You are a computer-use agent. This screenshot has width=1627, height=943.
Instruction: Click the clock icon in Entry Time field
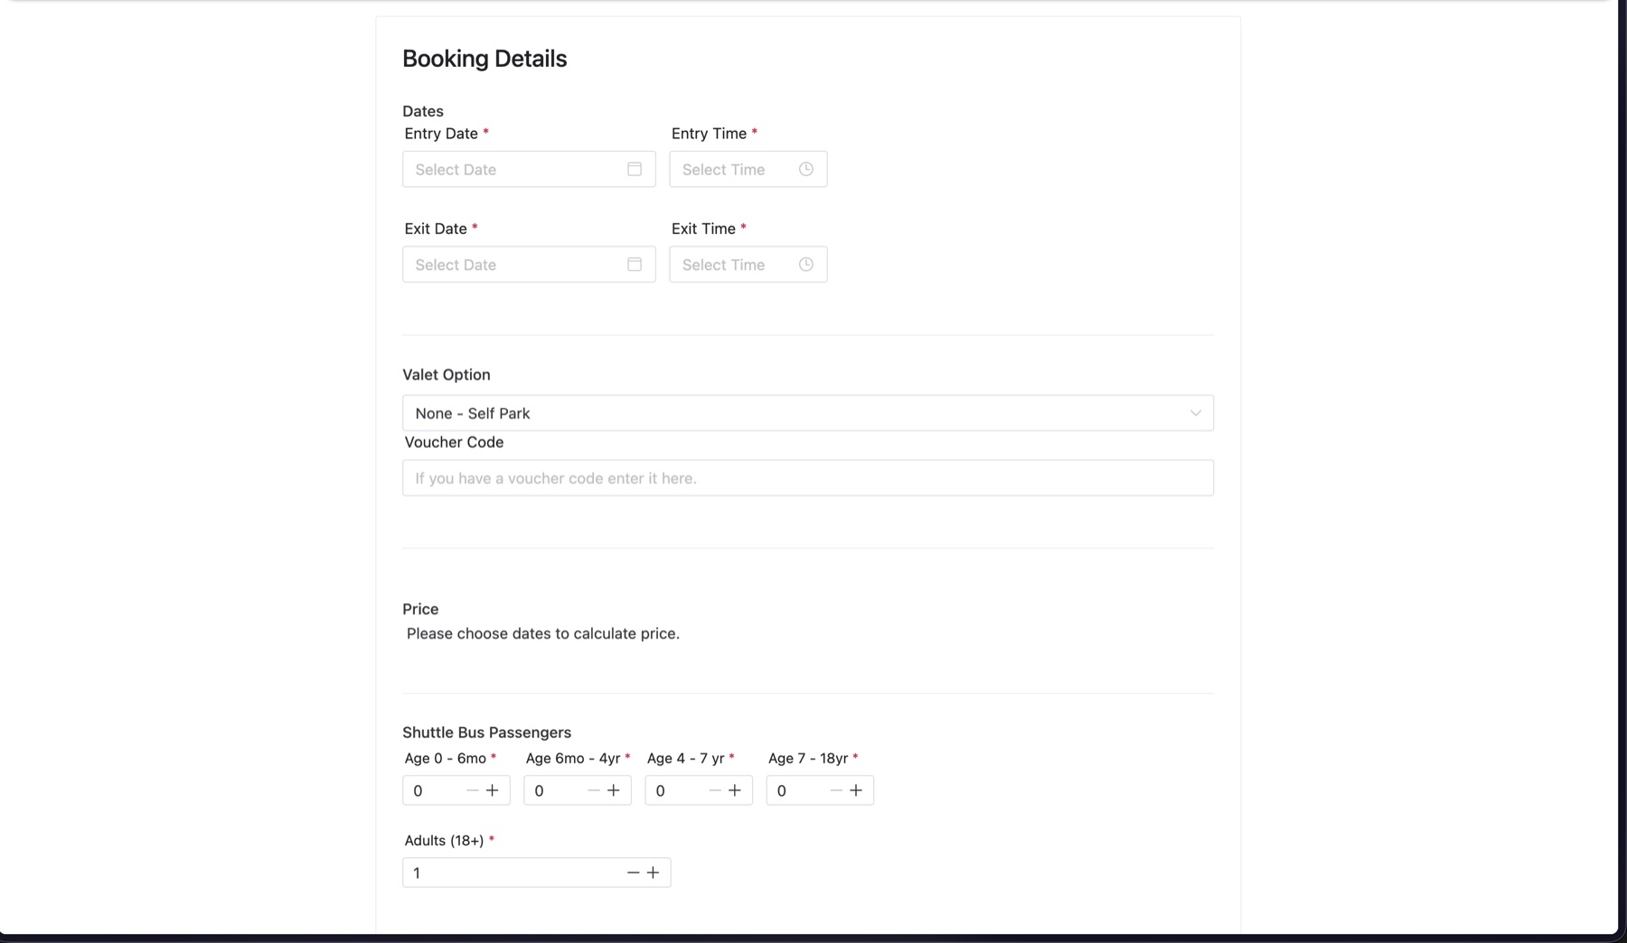pyautogui.click(x=806, y=169)
